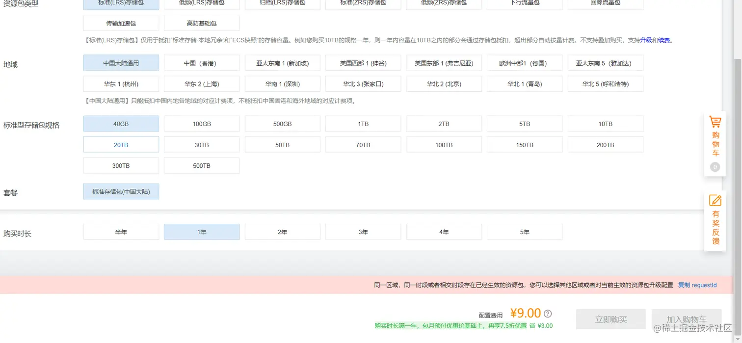This screenshot has height=343, width=742.
Task: Choose region 美国东部 1 (弗吉尼亚)
Action: [444, 63]
